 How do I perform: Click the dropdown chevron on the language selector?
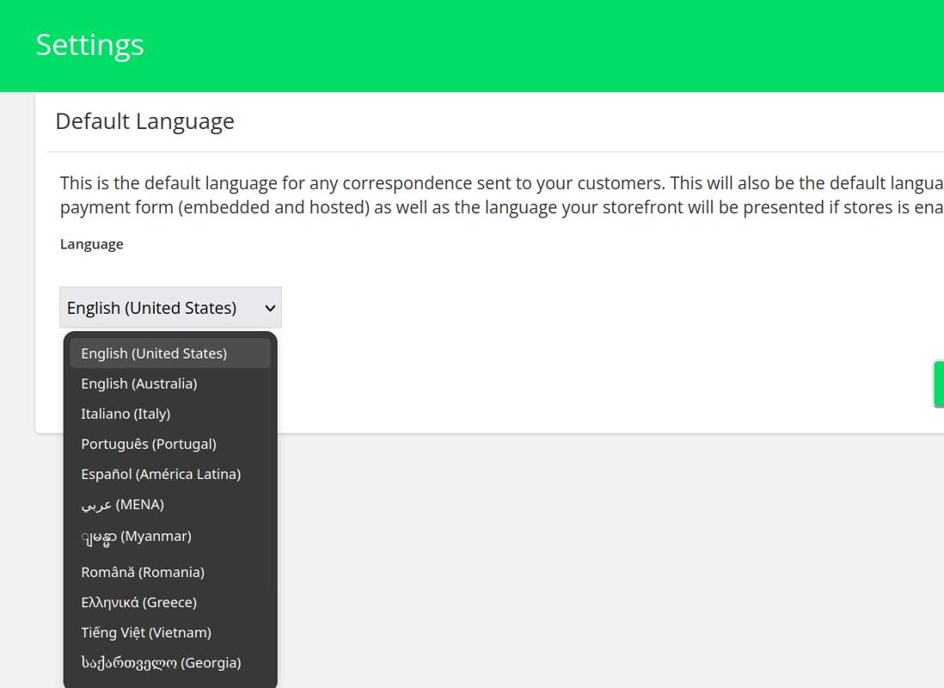[268, 307]
